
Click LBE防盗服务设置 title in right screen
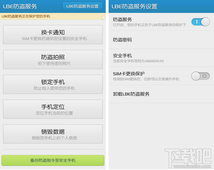(x=134, y=6)
